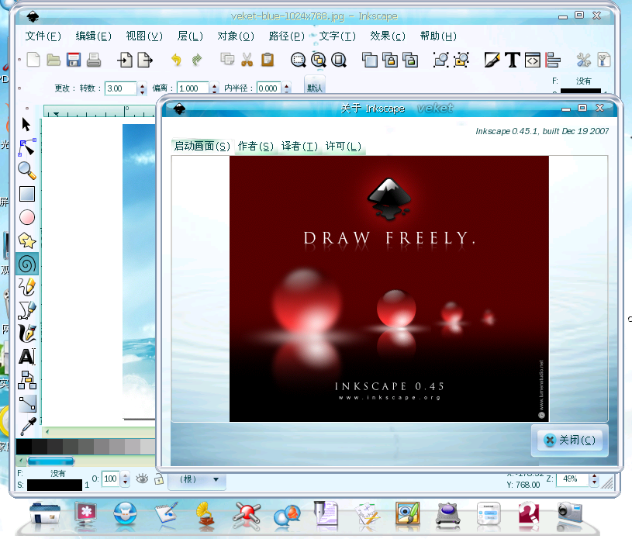The width and height of the screenshot is (632, 539).
Task: Select the Node edit tool
Action: point(27,147)
